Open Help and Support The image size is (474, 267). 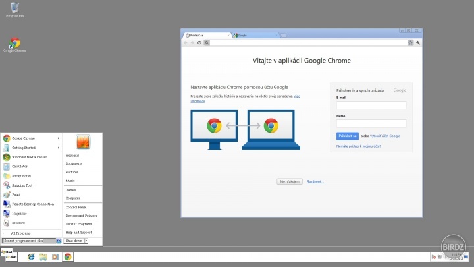(78, 233)
